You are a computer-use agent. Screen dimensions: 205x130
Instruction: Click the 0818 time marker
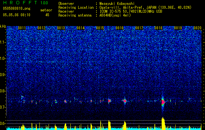(158, 28)
